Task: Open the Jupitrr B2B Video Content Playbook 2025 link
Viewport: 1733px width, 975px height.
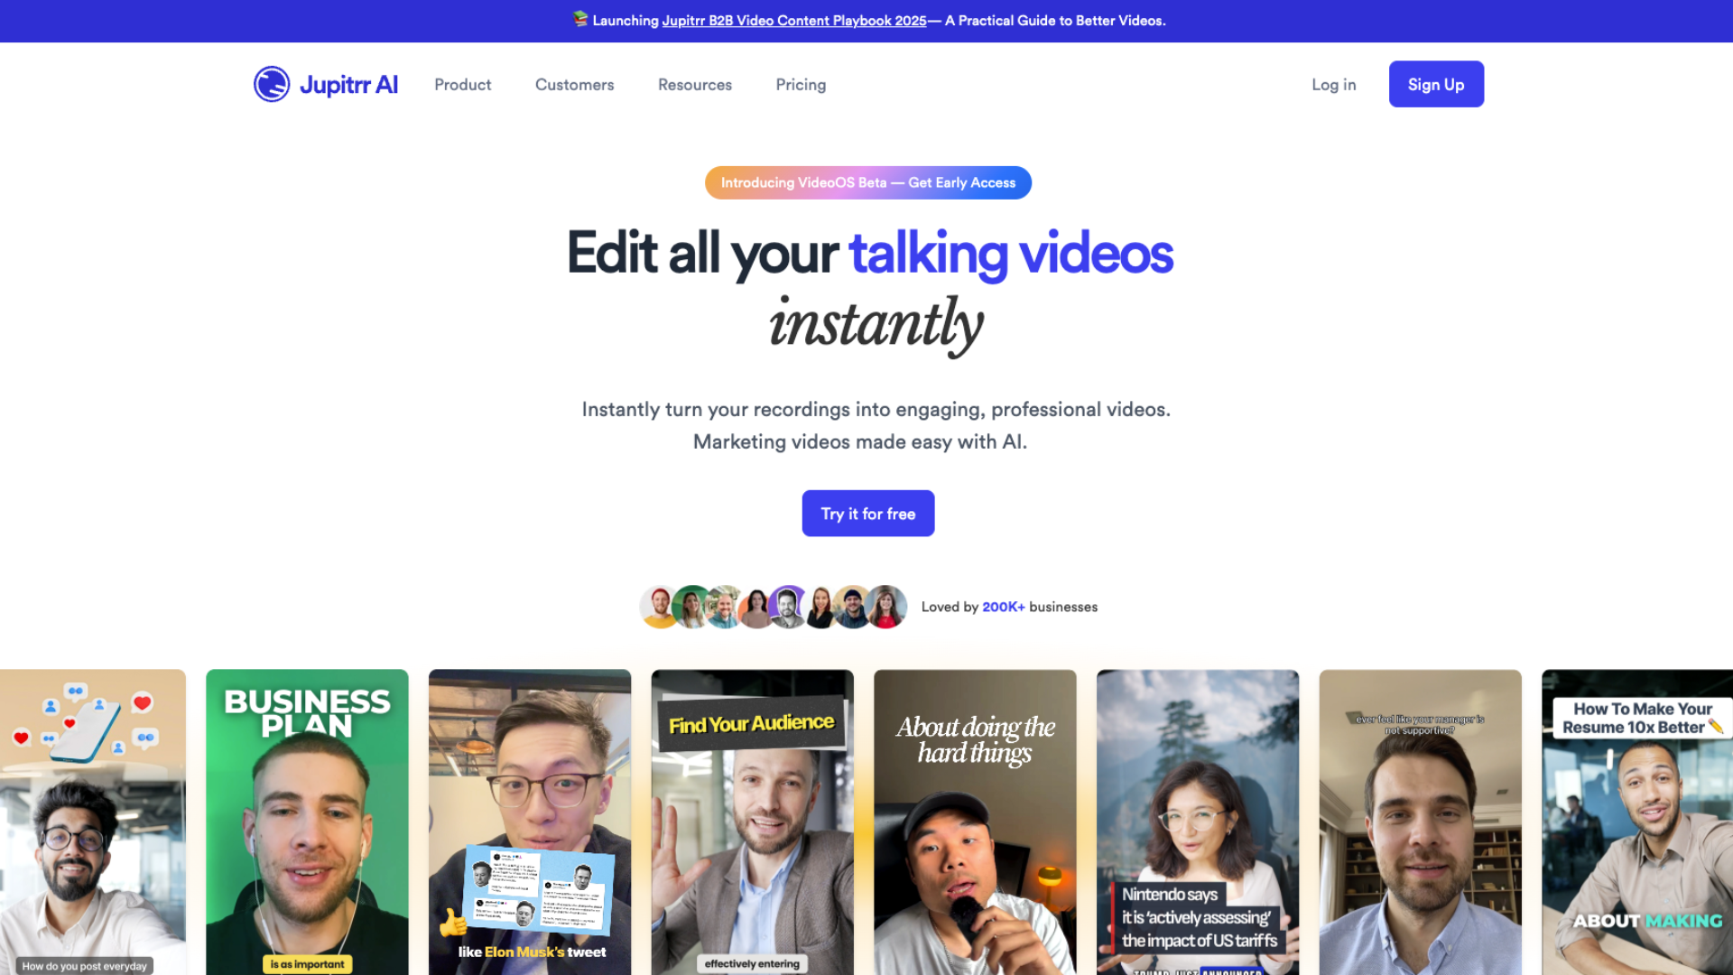Action: click(x=793, y=20)
